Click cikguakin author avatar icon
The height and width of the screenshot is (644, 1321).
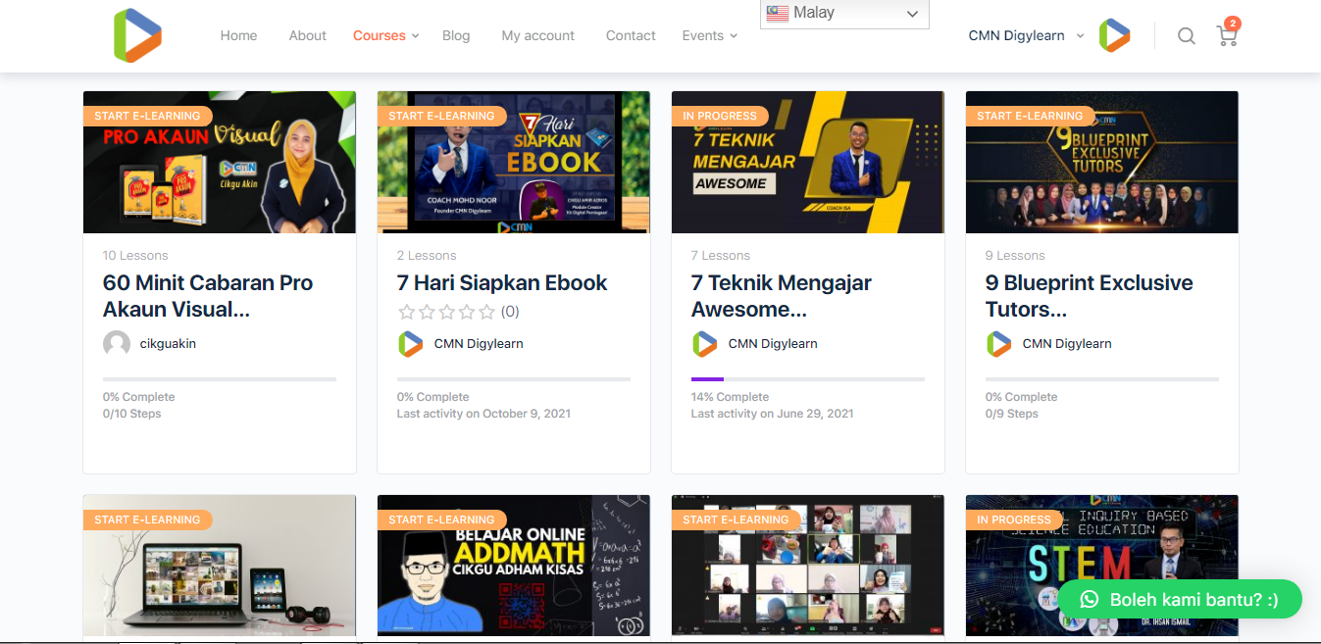tap(117, 344)
